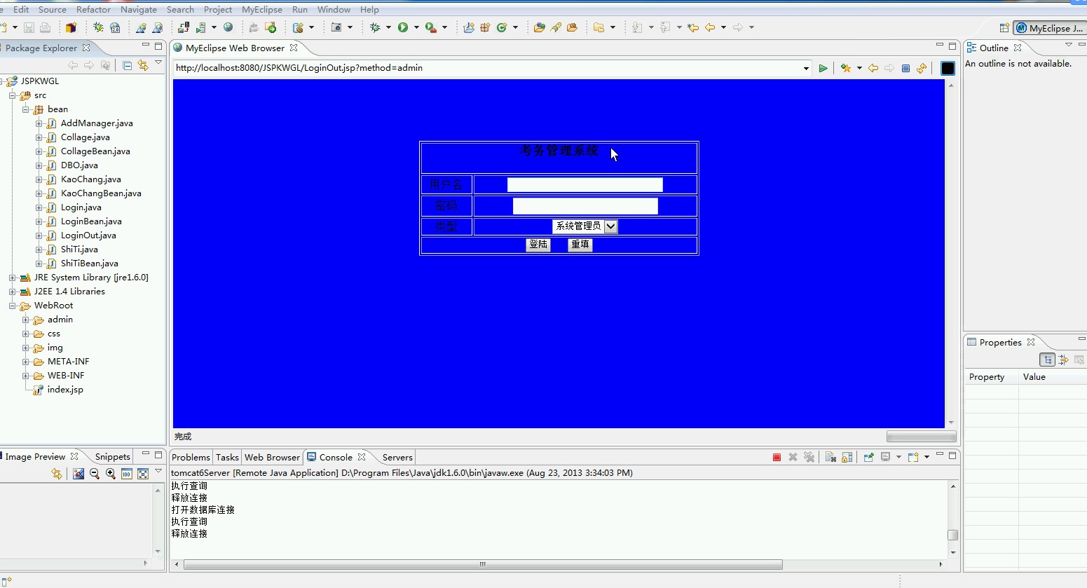Toggle Link with Editor in Package Explorer
This screenshot has height=588, width=1087.
coord(143,65)
